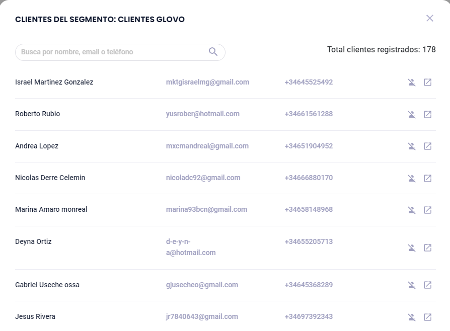Viewport: 450px width, 331px height.
Task: Open Roberto Rubio's external link icon
Action: (x=427, y=115)
